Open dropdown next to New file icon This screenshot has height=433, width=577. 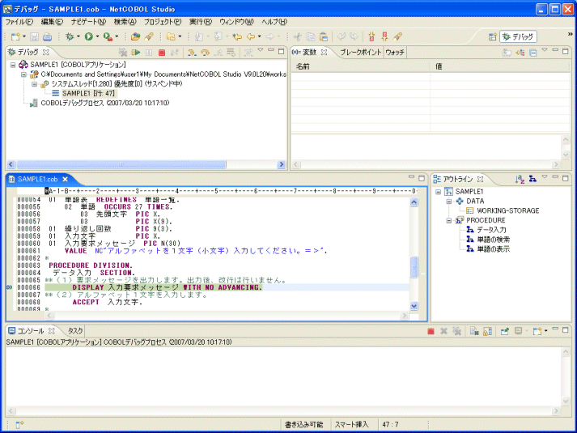point(24,36)
